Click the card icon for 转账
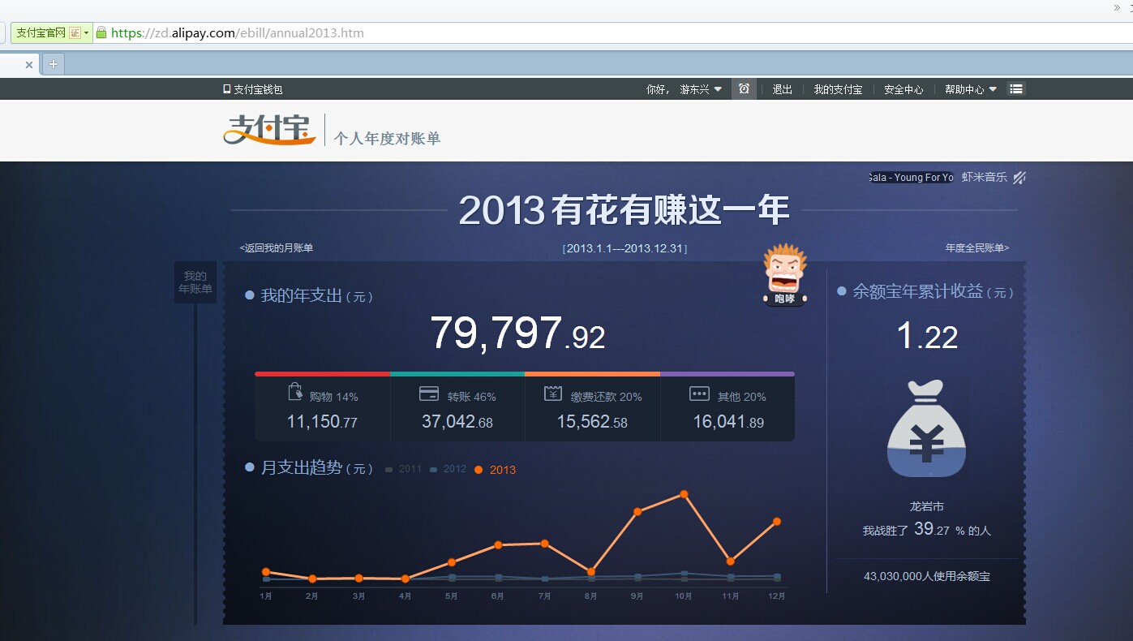 pyautogui.click(x=429, y=394)
